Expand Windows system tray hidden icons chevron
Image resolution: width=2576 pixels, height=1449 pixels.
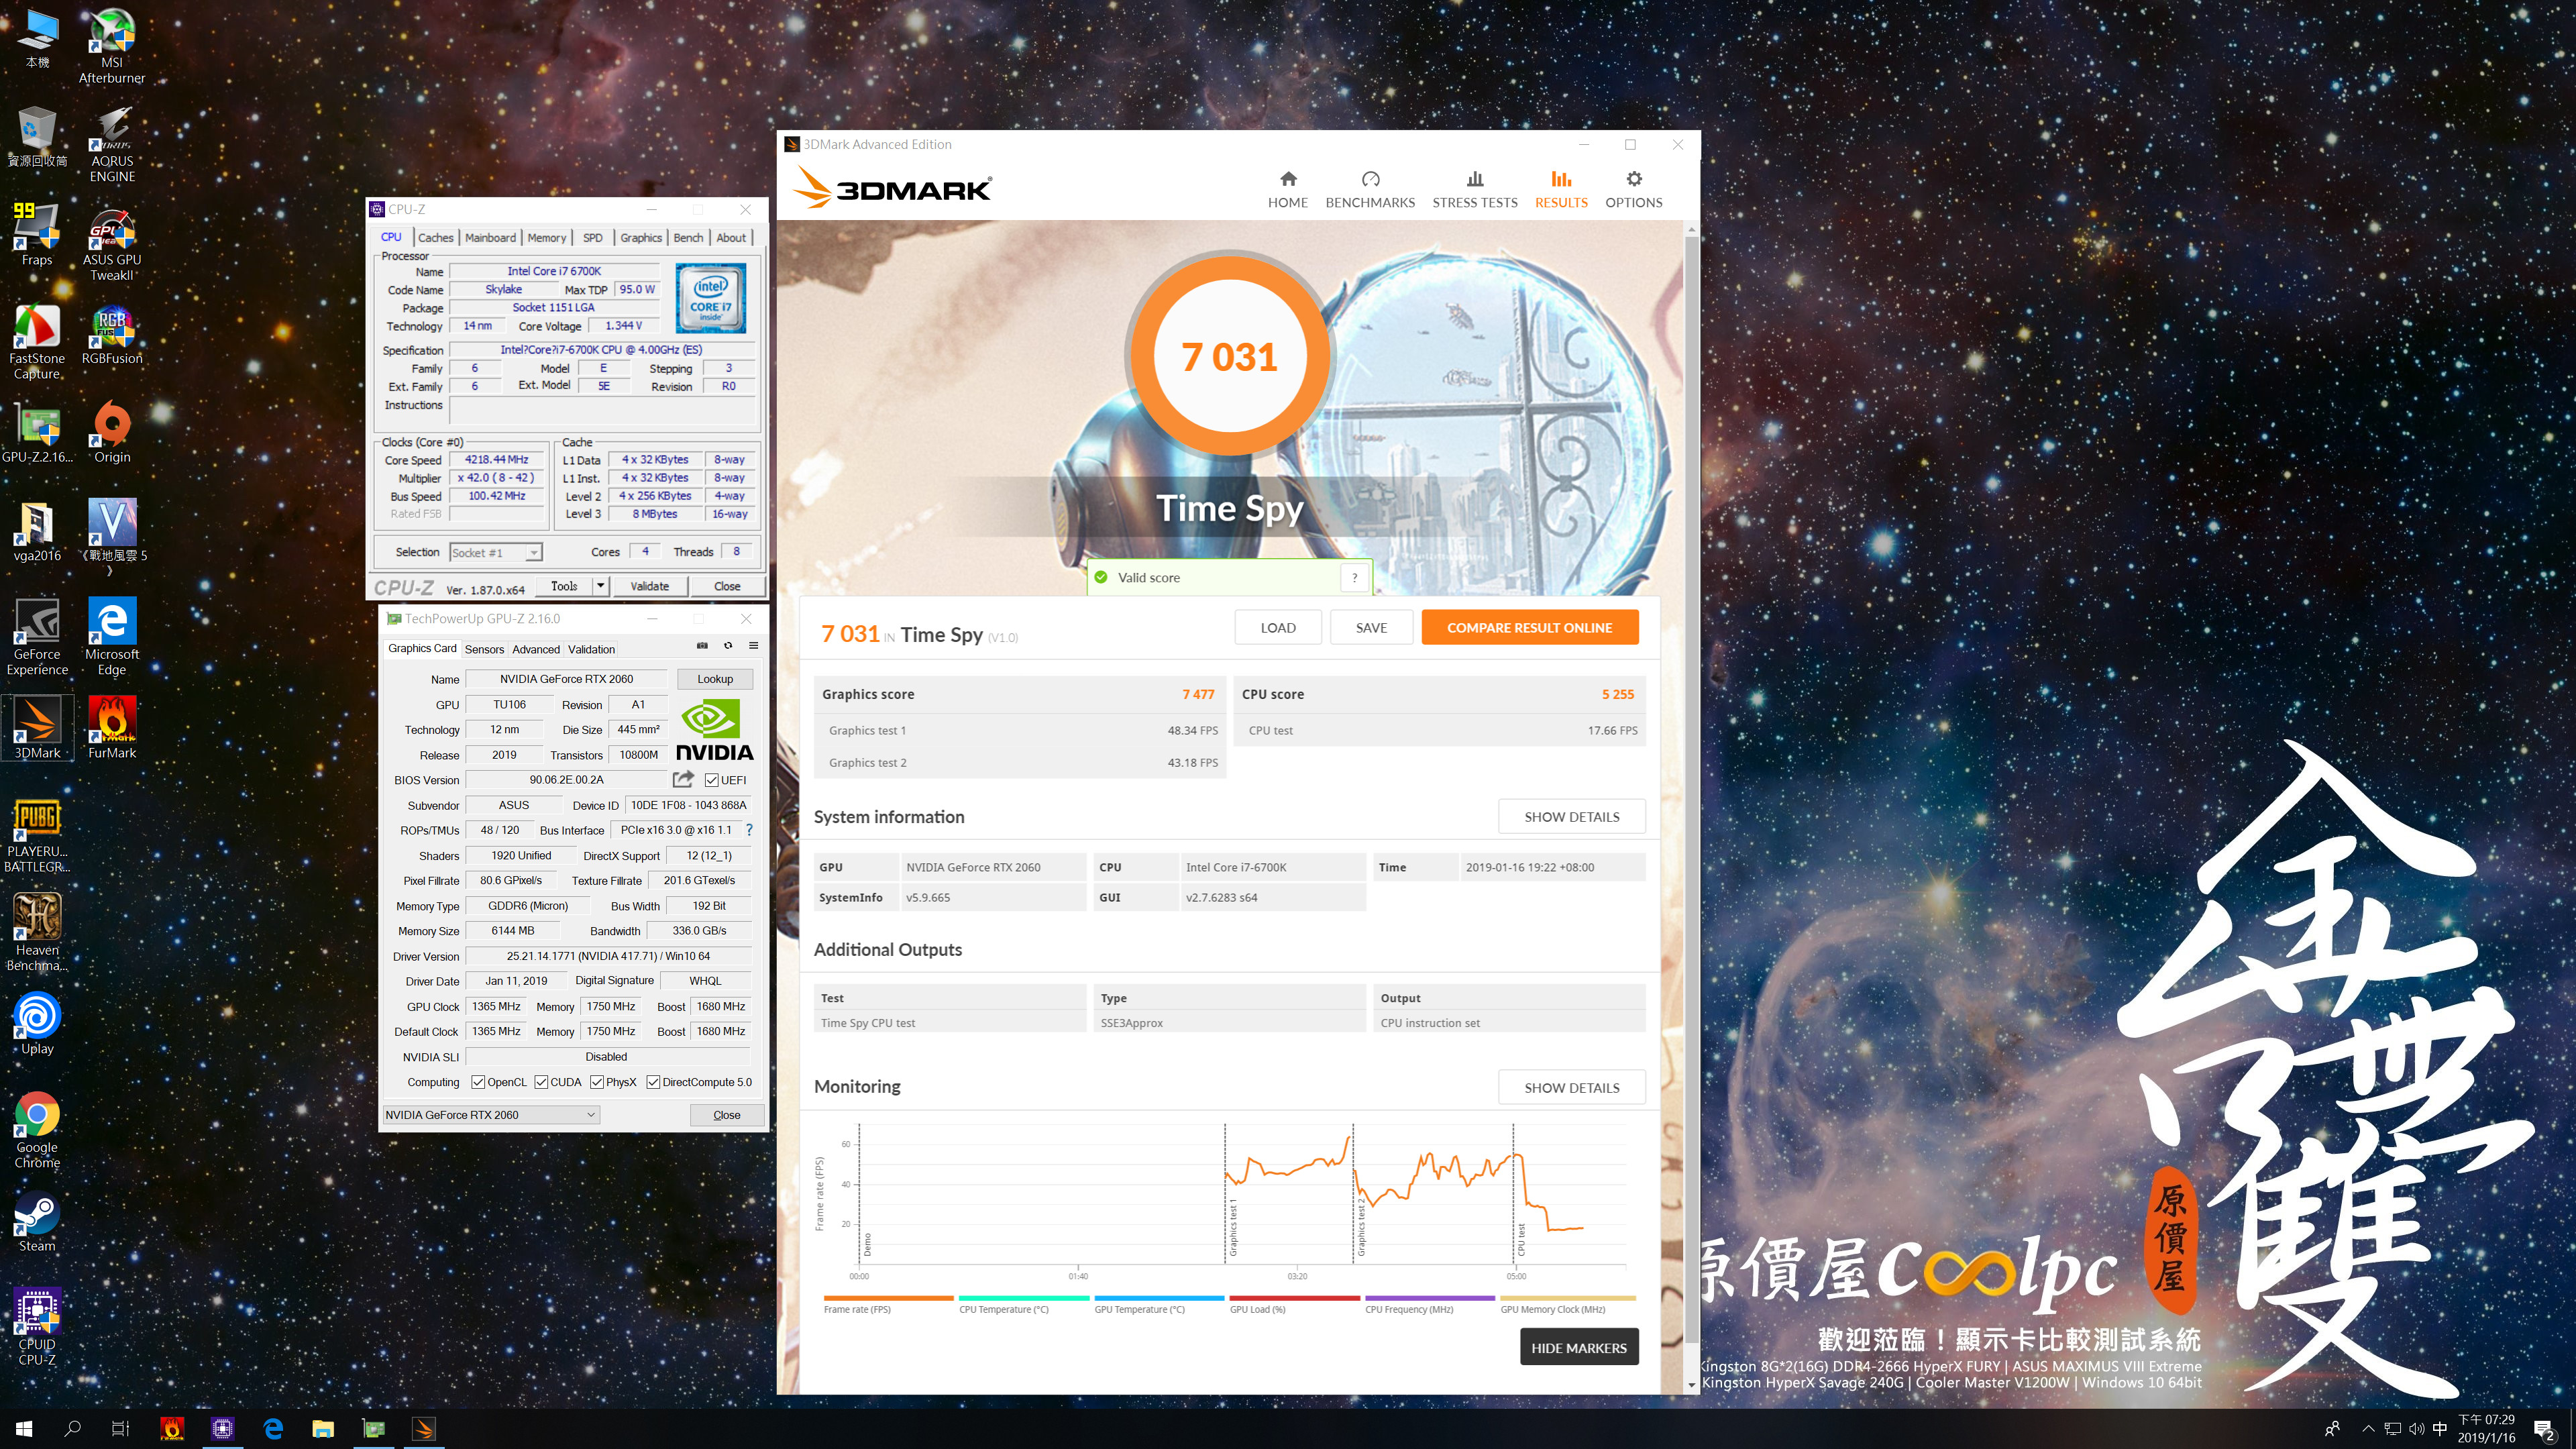point(2368,1428)
